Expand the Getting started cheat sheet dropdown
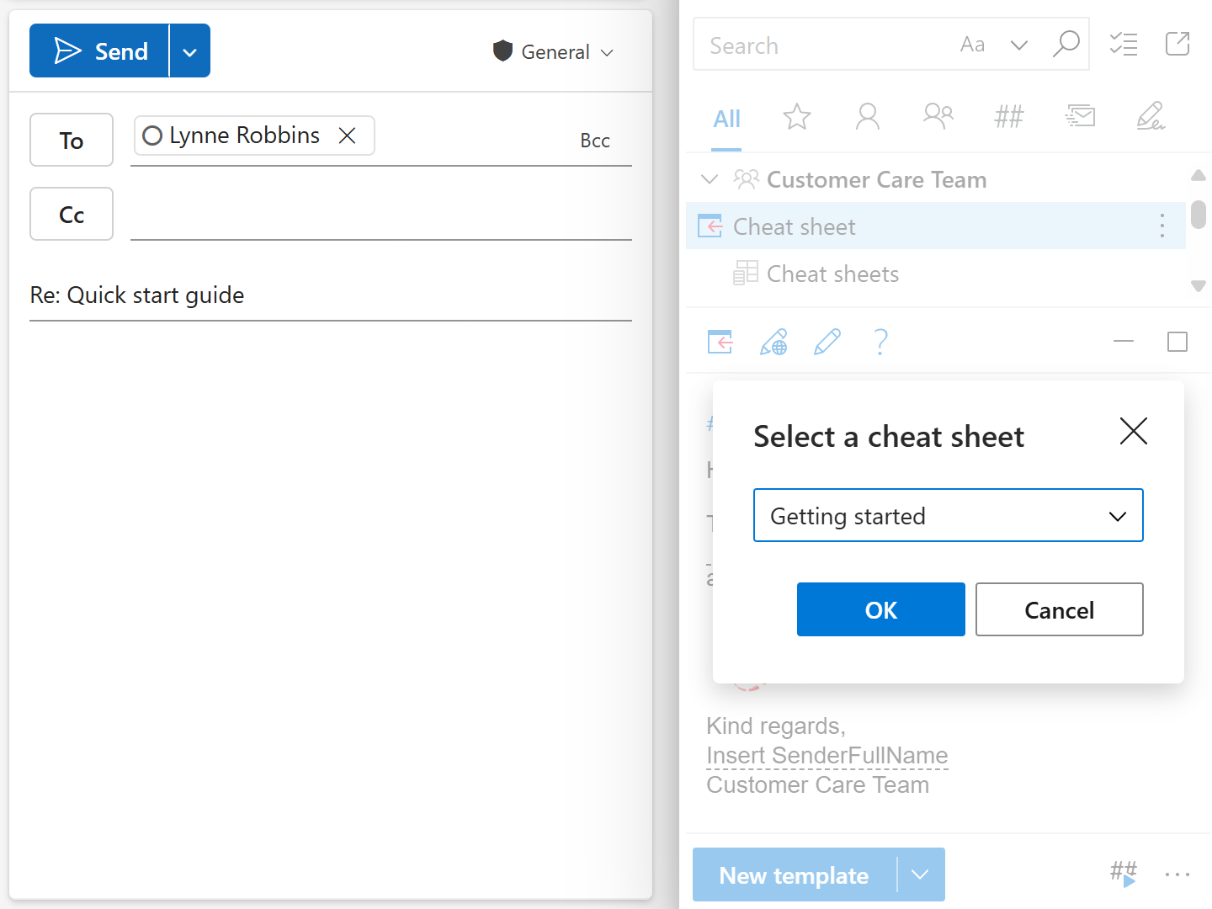Viewport: 1212px width, 909px height. (x=1118, y=515)
